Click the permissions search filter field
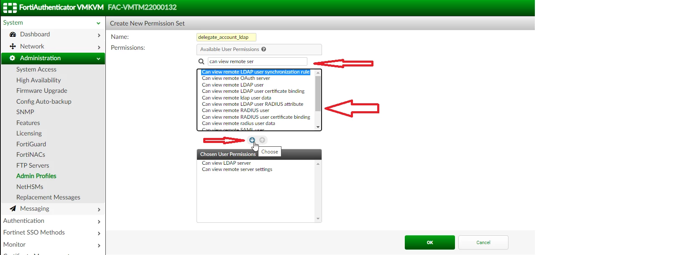695x255 pixels. [x=258, y=61]
